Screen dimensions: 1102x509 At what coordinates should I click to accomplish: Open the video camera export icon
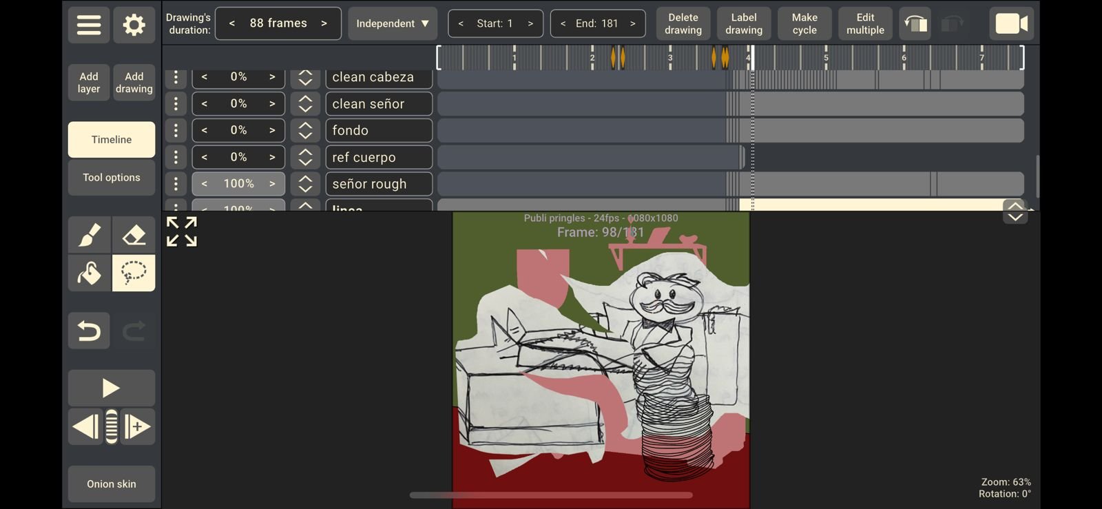pos(1012,23)
